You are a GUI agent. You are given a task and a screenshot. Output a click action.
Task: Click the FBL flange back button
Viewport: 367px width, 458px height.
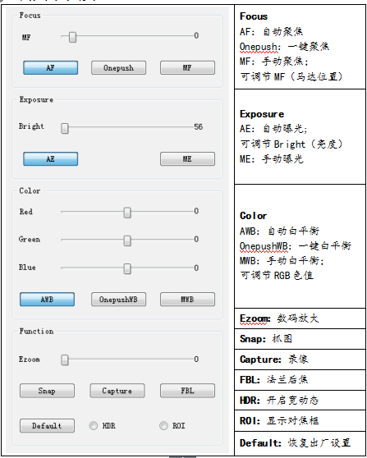click(187, 391)
